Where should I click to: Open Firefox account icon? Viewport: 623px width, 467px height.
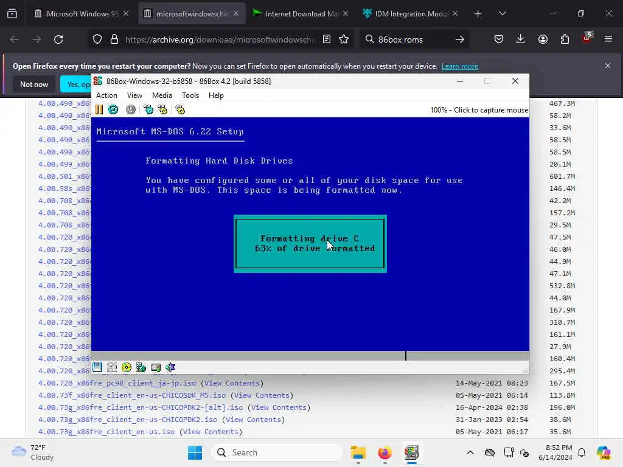click(543, 40)
